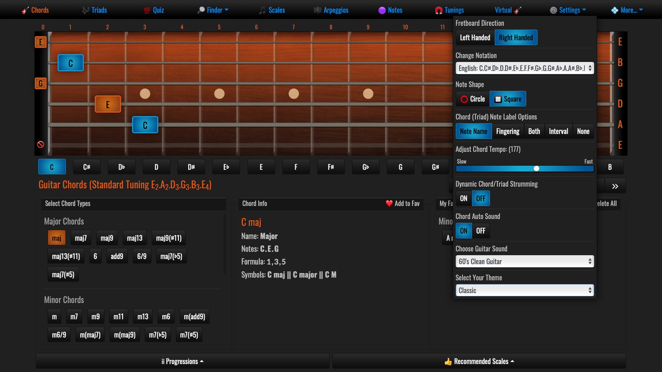Click the blue C note on B string

coord(71,63)
